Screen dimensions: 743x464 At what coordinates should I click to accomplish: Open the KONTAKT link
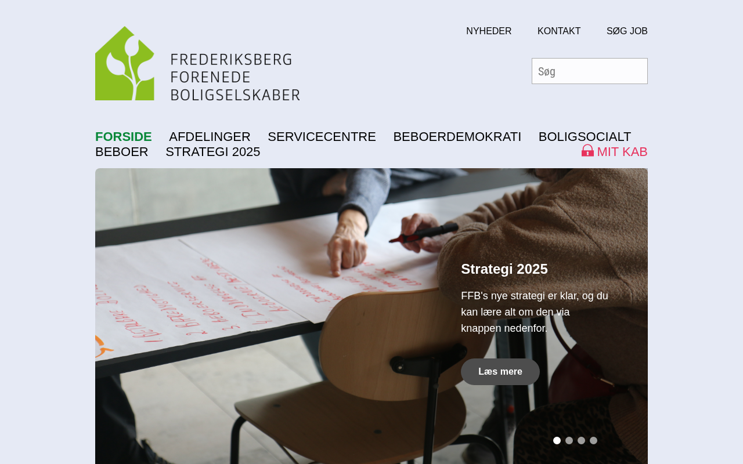pos(559,31)
